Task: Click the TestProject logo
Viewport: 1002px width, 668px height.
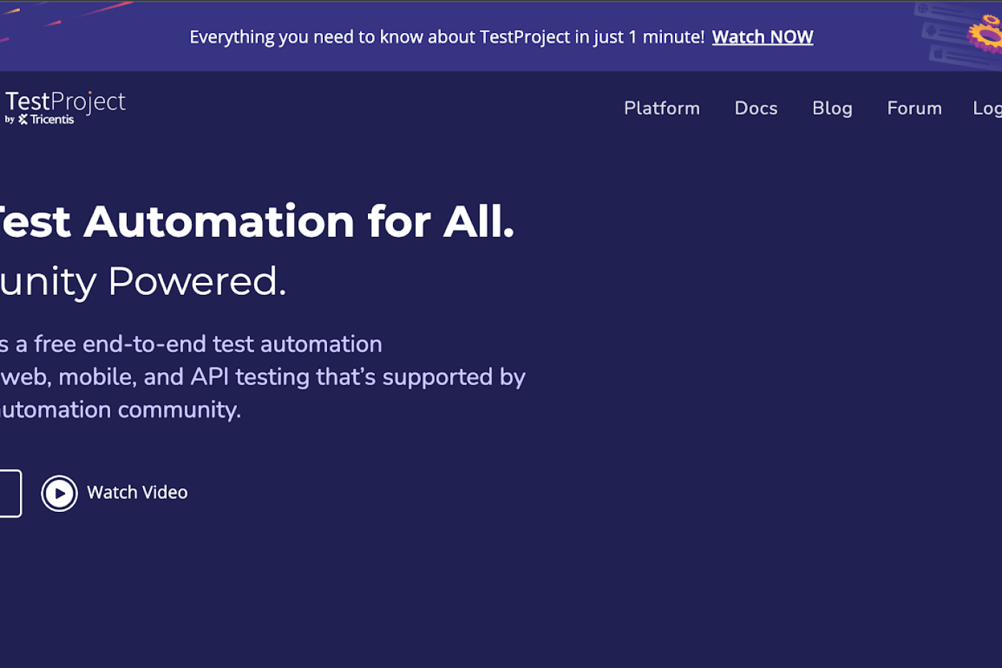Action: pyautogui.click(x=64, y=100)
